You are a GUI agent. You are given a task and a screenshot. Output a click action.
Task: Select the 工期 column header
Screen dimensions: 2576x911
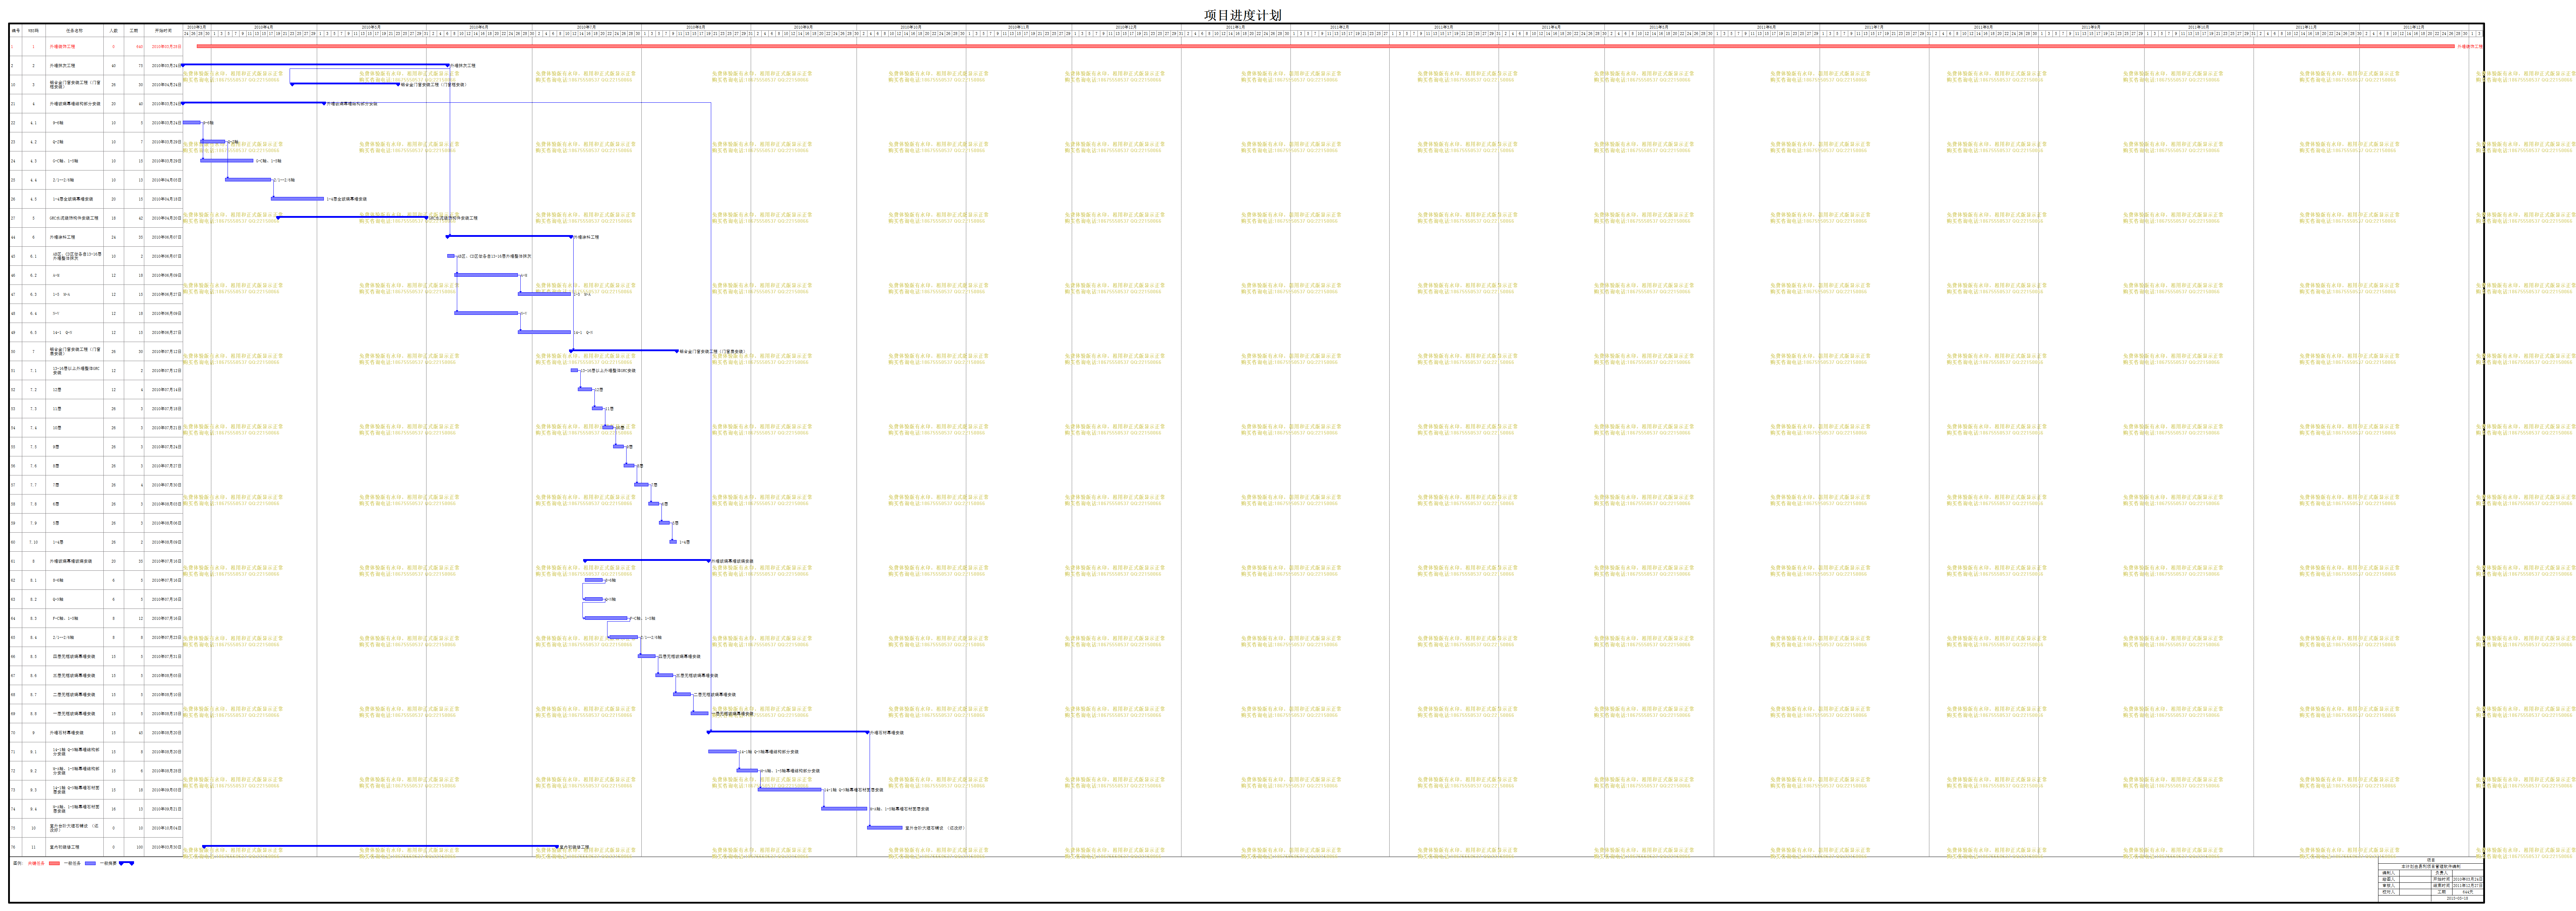(134, 31)
